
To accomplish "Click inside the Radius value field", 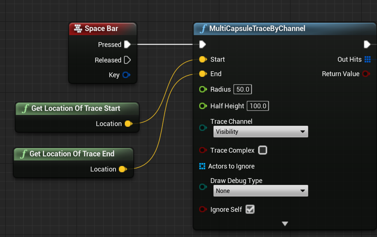I will click(x=242, y=89).
